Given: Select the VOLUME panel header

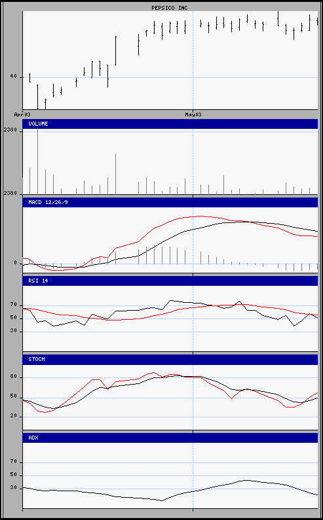Looking at the screenshot, I should (170, 124).
